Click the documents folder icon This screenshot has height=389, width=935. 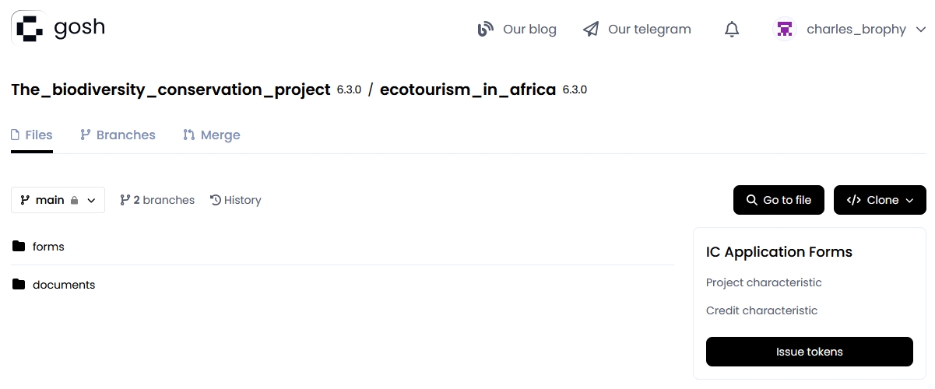(19, 285)
